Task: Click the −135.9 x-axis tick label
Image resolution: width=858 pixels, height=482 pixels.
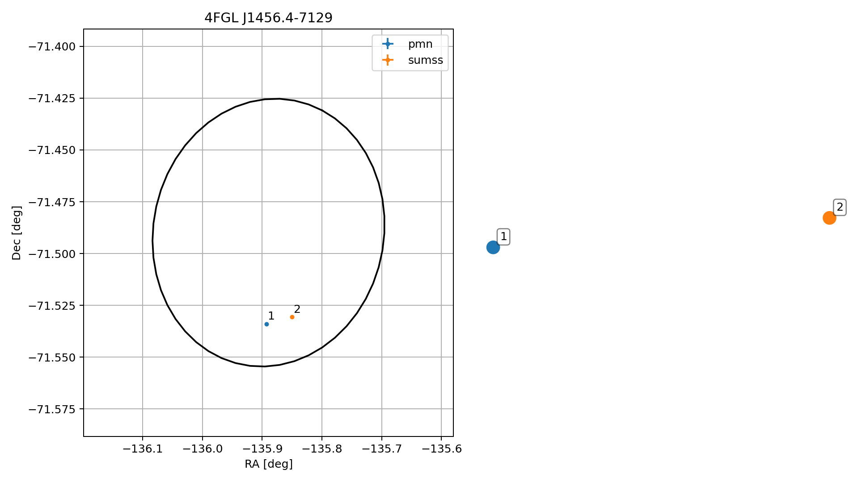Action: click(x=262, y=449)
